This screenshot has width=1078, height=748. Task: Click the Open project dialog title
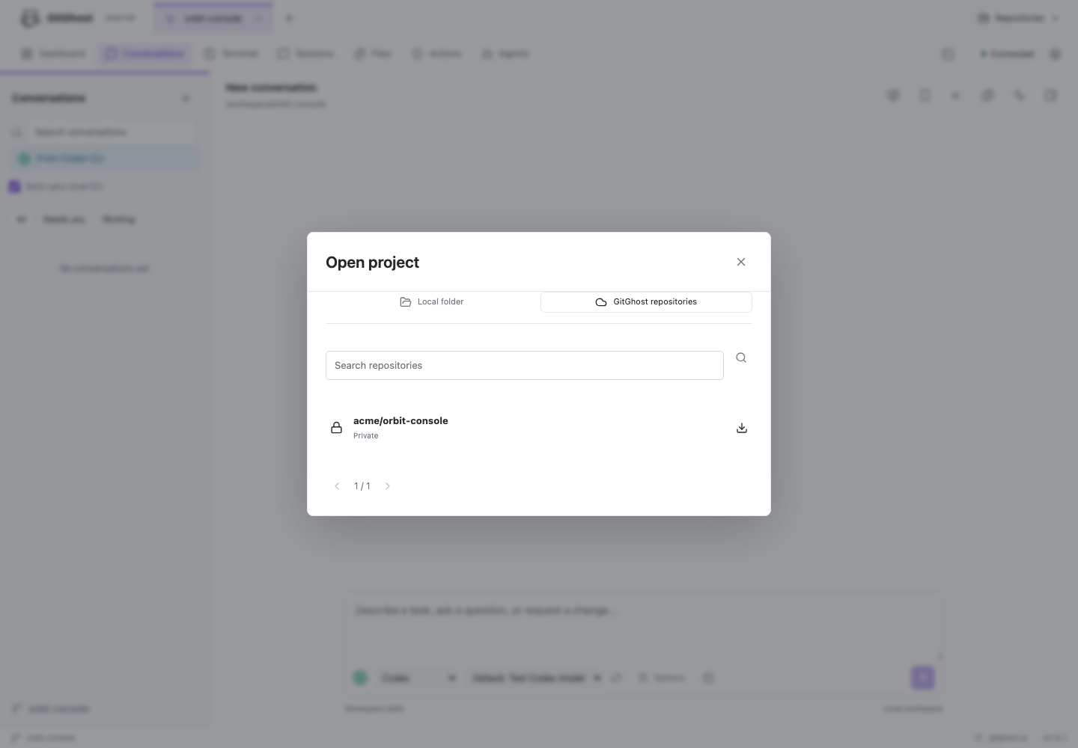tap(372, 263)
